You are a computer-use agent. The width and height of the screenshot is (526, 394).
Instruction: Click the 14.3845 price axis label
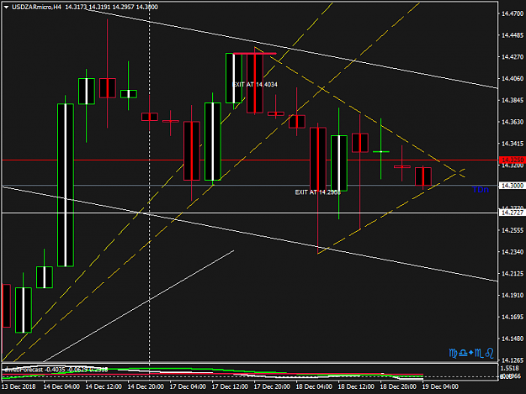[513, 100]
